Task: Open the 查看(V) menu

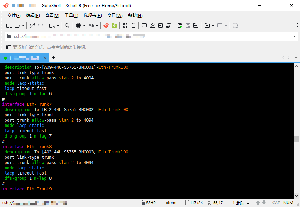Action: coord(52,16)
